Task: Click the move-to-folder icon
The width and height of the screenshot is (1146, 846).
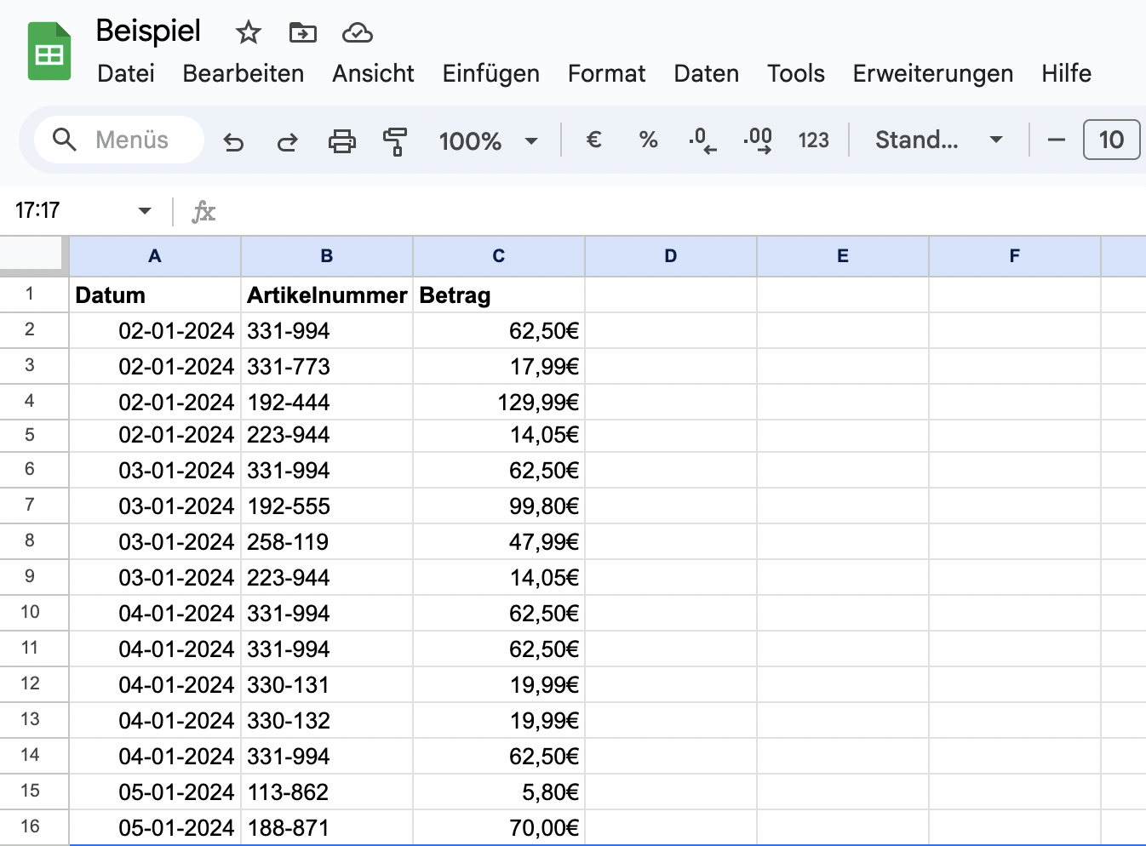Action: (303, 33)
